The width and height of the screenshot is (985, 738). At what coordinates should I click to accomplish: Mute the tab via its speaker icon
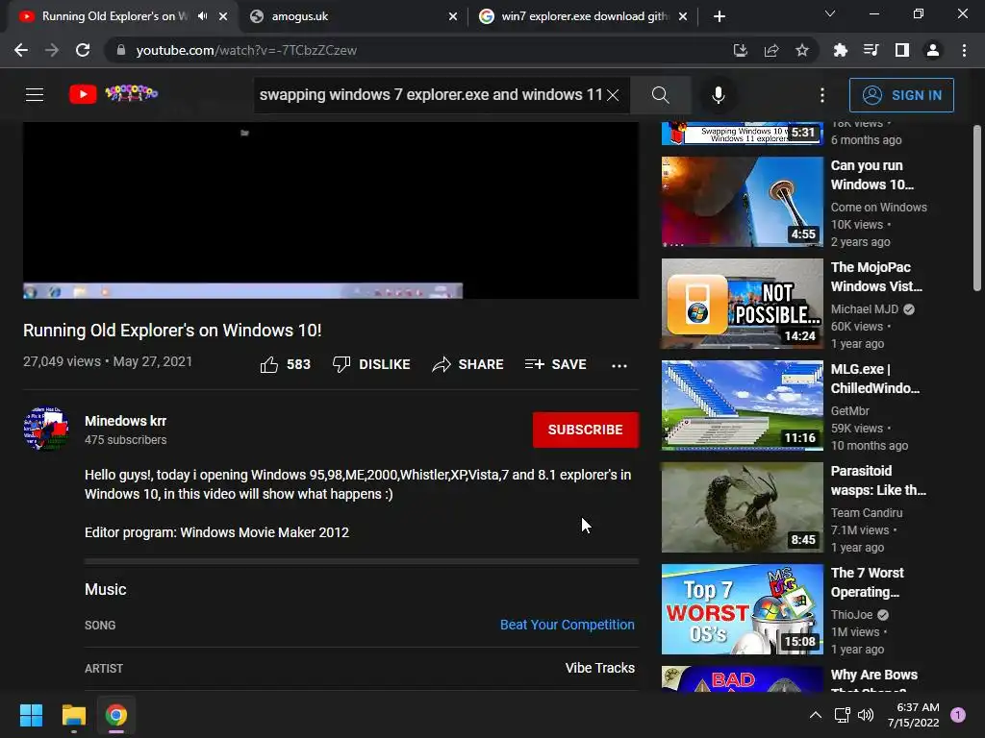(x=202, y=16)
